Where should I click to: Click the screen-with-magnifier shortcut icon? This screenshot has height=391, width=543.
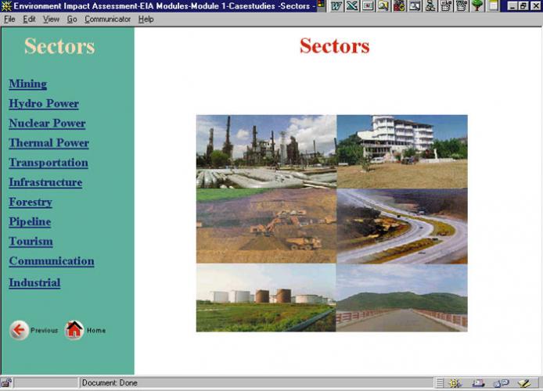(415, 5)
